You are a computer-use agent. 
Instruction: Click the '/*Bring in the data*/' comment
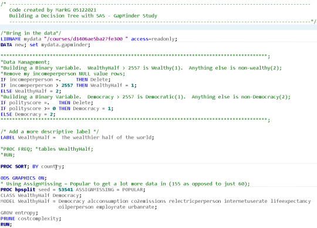[x=31, y=33]
